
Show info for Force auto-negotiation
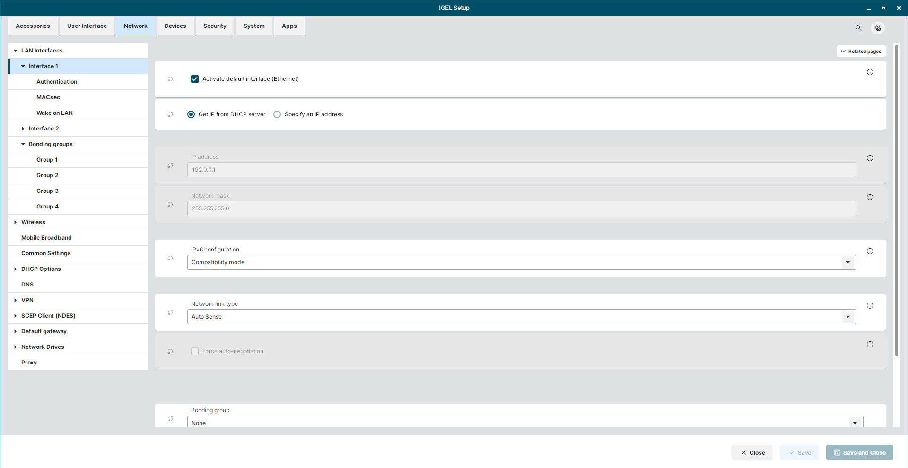(870, 345)
